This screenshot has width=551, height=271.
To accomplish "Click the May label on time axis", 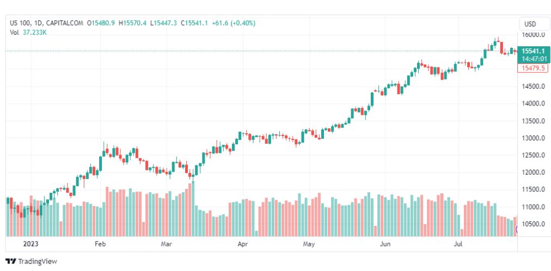I will (309, 244).
